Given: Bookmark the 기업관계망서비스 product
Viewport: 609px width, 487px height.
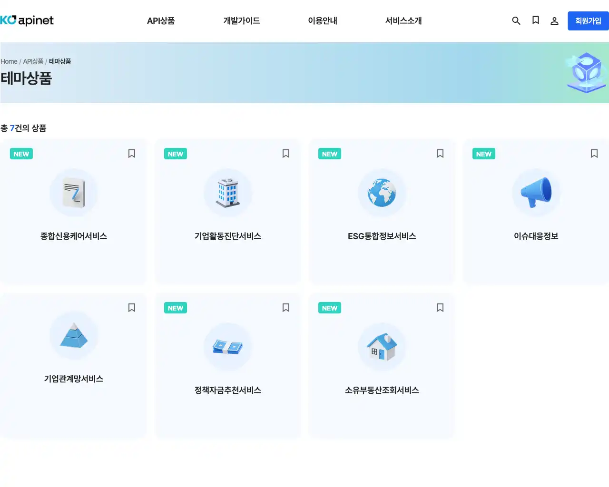Looking at the screenshot, I should point(131,308).
